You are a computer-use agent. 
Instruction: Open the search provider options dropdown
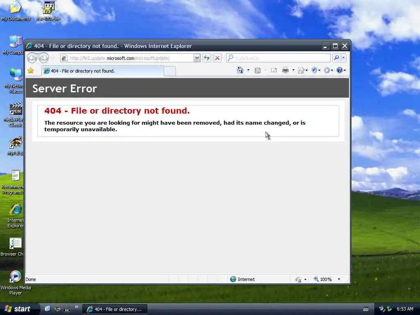click(x=344, y=58)
